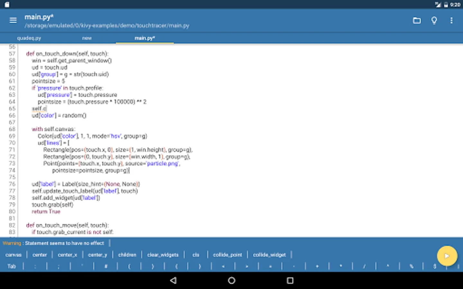Click line number 70 in gutter
The height and width of the screenshot is (289, 463).
click(12, 143)
